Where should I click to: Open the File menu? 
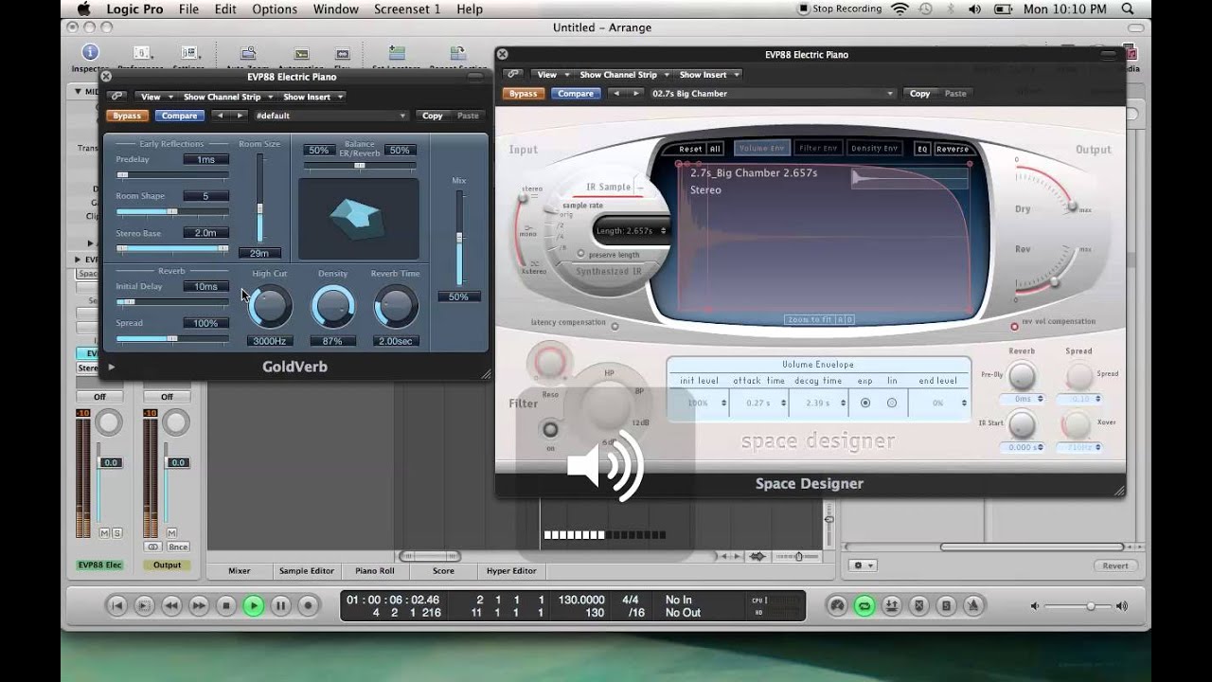pos(188,9)
